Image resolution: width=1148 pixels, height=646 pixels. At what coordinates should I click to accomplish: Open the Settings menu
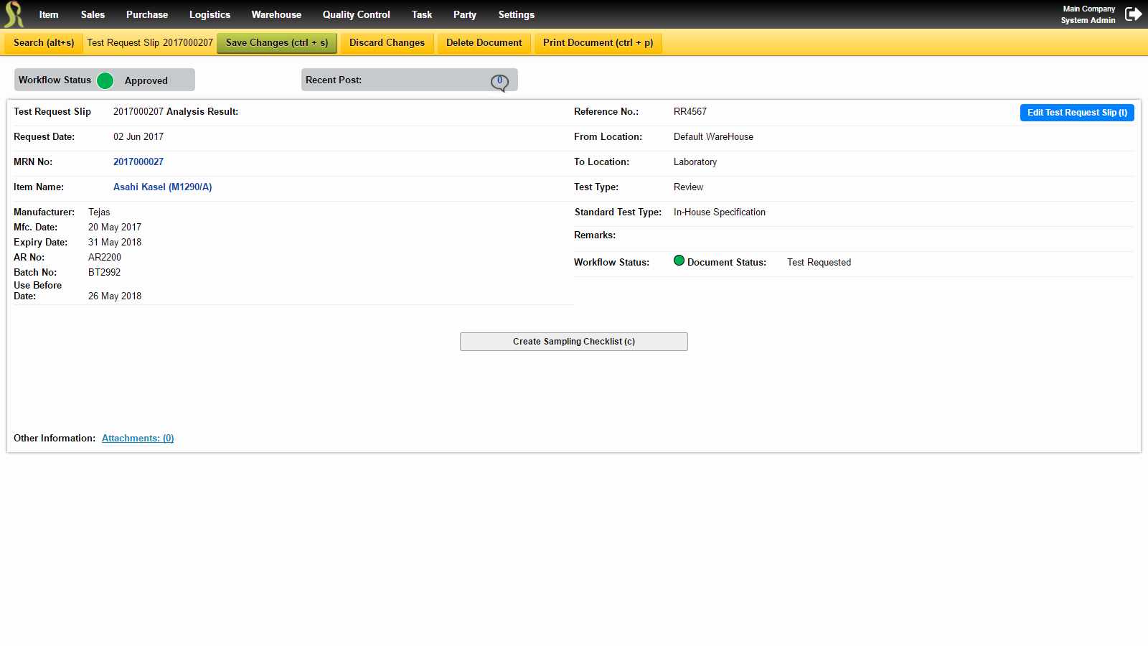[516, 14]
